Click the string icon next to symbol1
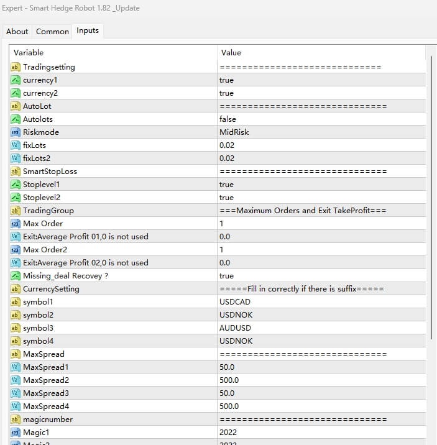 (16, 302)
